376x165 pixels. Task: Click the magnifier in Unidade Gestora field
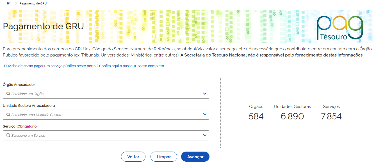8,115
